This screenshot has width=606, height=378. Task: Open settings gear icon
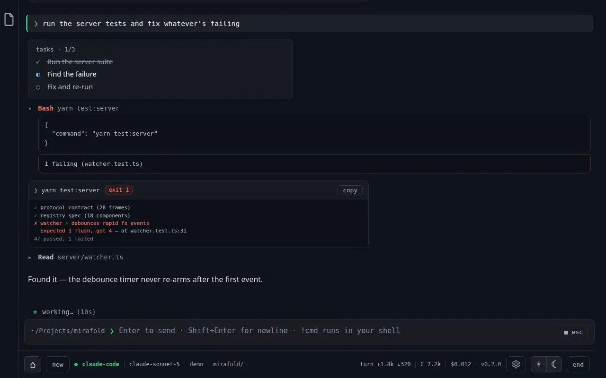(516, 364)
